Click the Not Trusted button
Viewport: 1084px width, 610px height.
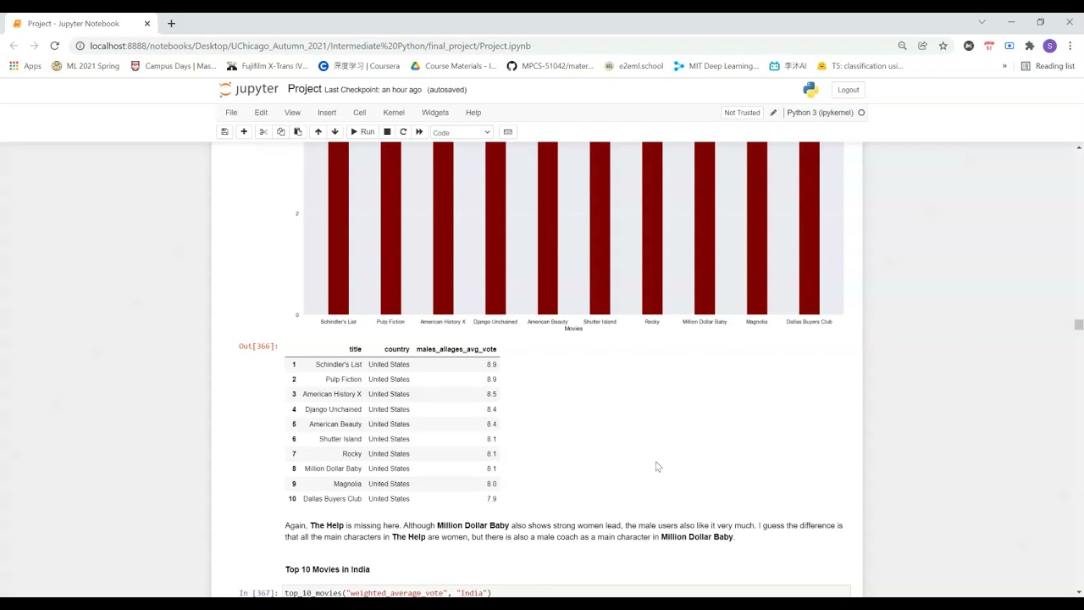click(742, 113)
